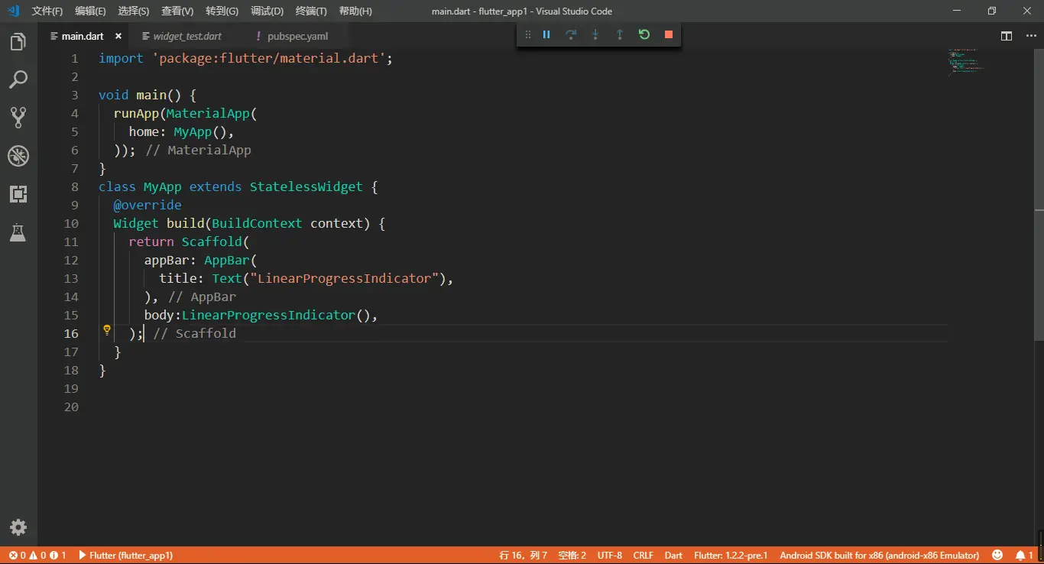
Task: Click the code minimap preview
Action: pyautogui.click(x=965, y=62)
